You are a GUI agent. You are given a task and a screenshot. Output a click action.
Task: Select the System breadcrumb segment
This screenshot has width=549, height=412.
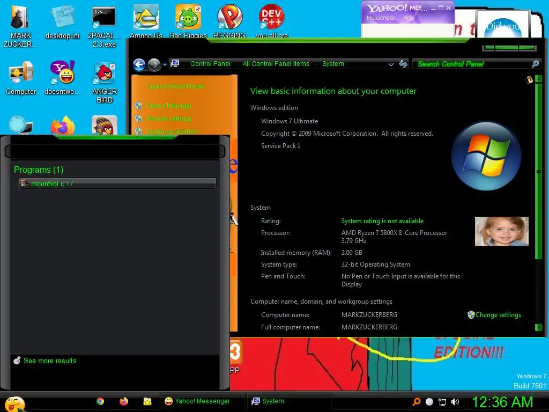point(333,64)
